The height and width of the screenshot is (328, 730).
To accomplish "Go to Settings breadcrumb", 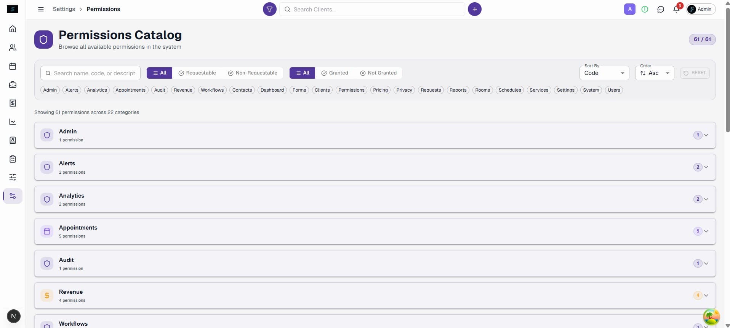I will point(64,9).
